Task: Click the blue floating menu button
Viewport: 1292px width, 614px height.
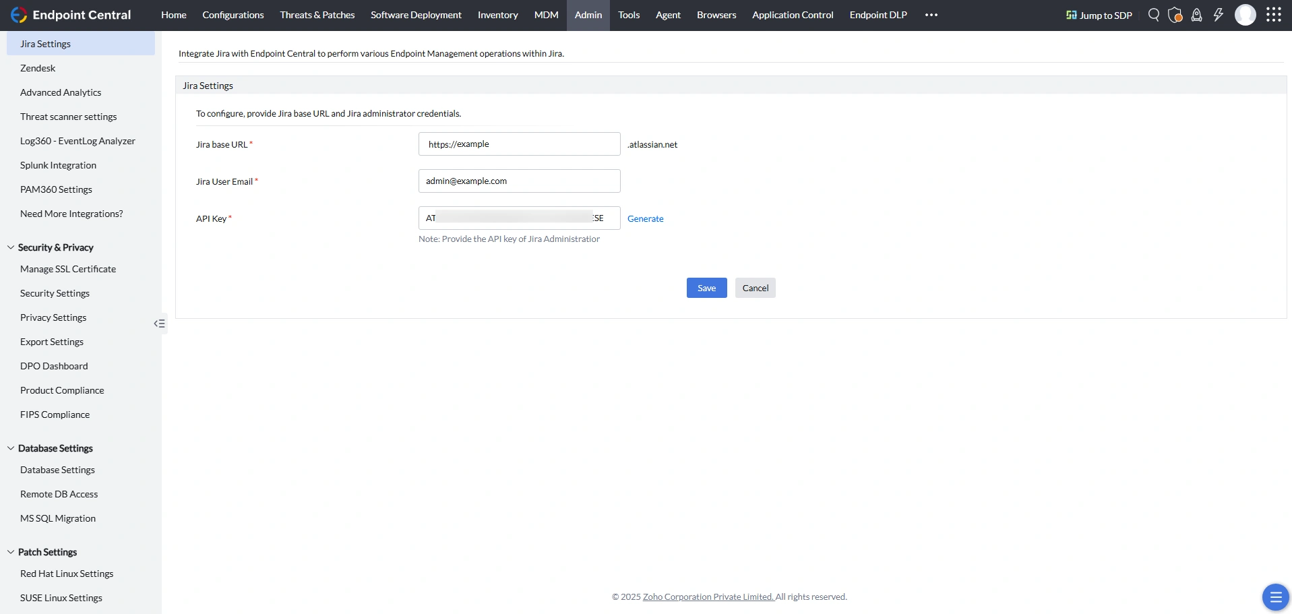Action: [1275, 597]
